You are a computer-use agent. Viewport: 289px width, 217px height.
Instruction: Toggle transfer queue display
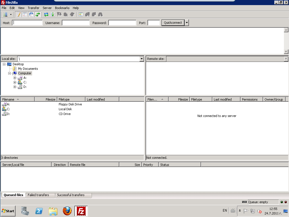click(x=38, y=14)
